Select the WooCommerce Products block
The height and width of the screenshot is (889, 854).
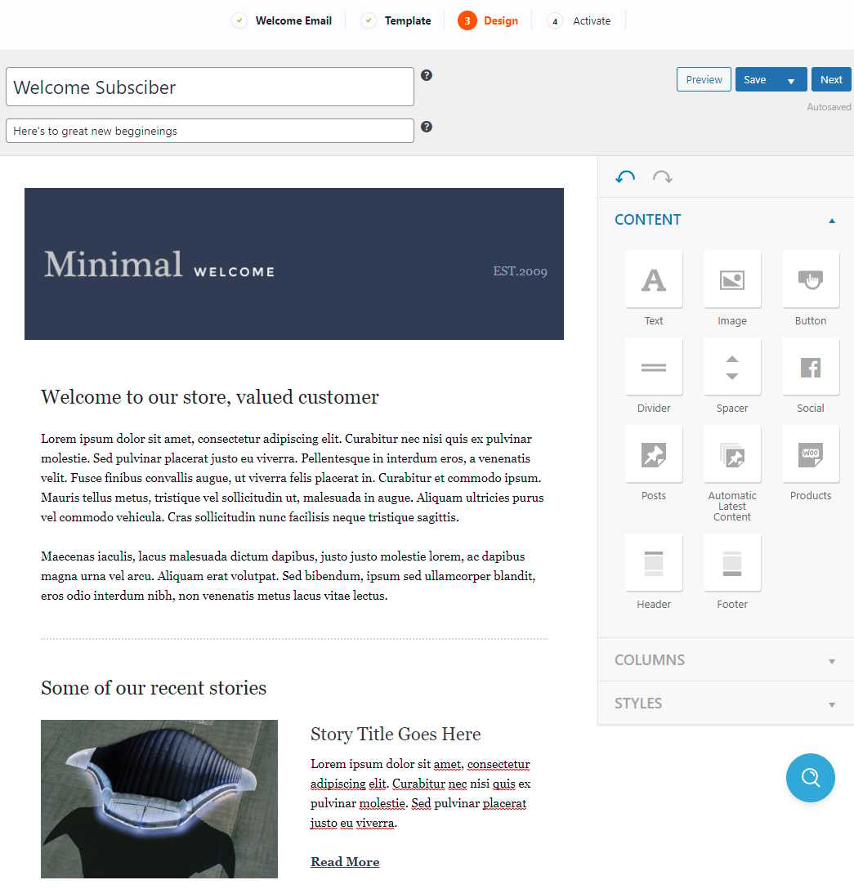[811, 454]
